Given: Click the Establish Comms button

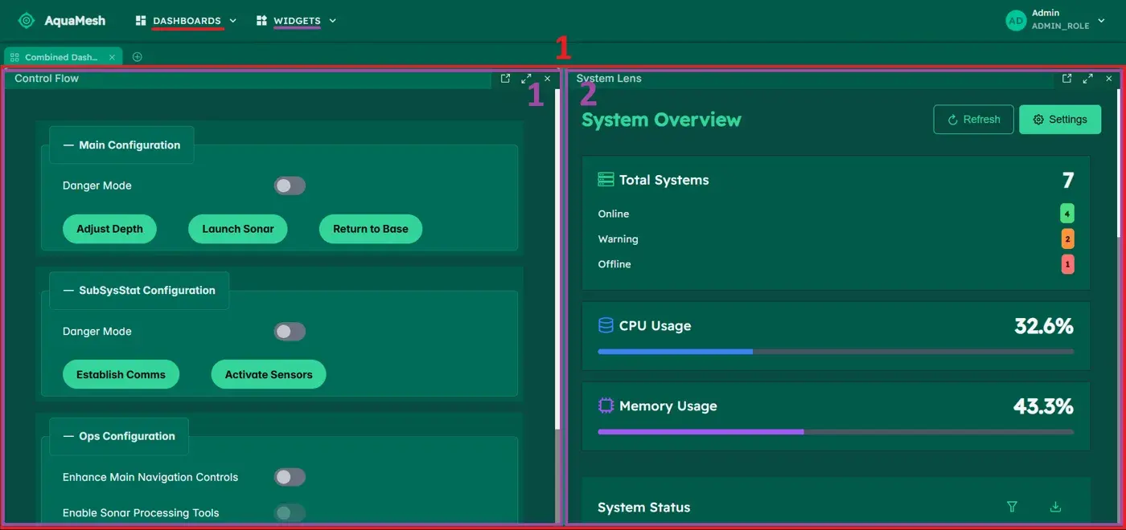Looking at the screenshot, I should (121, 374).
